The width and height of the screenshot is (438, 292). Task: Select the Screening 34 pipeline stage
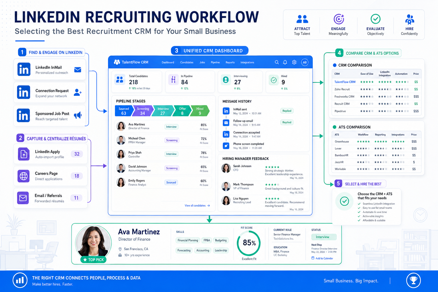pyautogui.click(x=143, y=111)
